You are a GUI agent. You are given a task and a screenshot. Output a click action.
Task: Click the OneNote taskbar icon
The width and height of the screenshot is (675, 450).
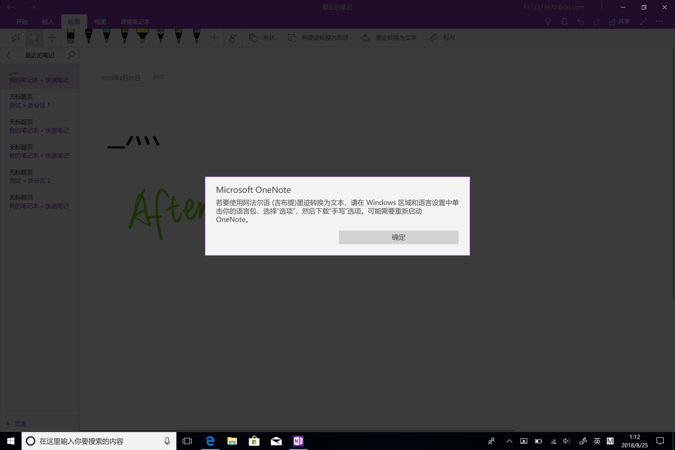[x=298, y=441]
